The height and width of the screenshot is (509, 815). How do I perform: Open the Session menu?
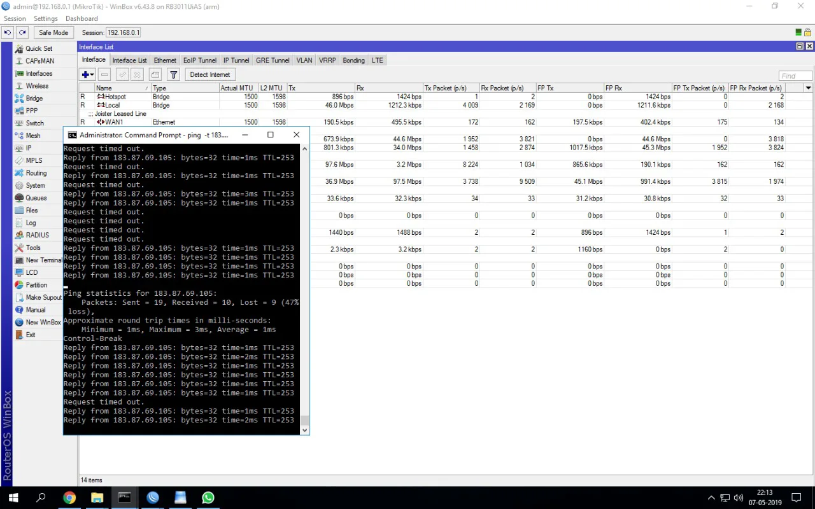15,18
